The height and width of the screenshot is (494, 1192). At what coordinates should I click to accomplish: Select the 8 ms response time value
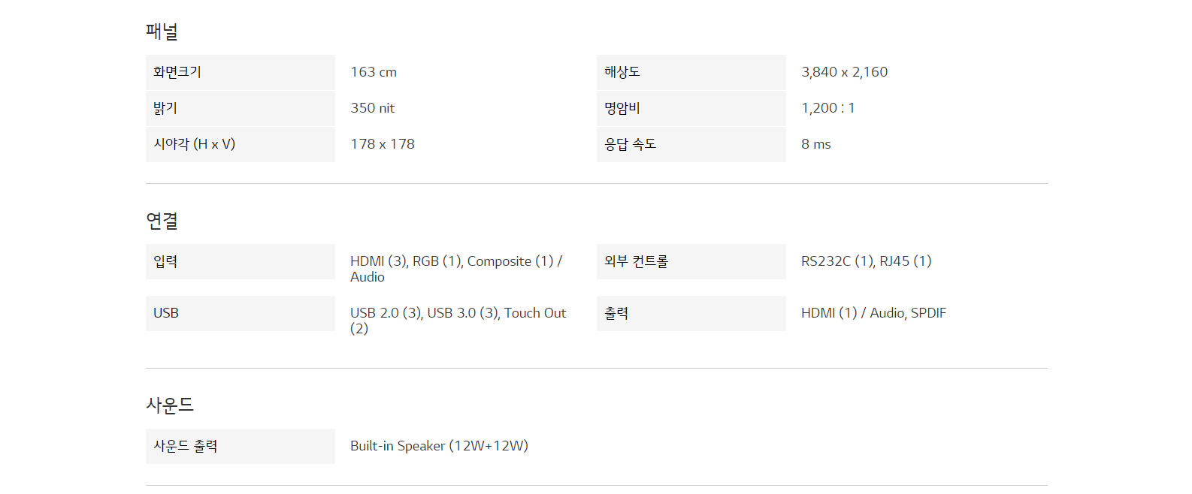815,144
